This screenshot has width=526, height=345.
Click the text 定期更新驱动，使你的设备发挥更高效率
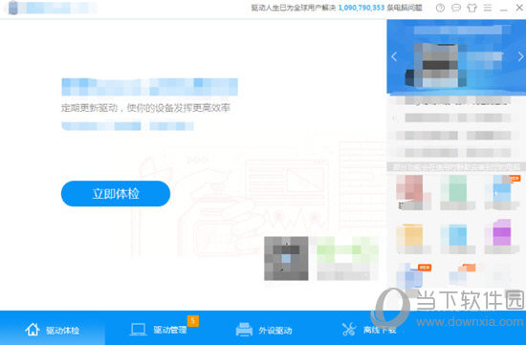(145, 108)
